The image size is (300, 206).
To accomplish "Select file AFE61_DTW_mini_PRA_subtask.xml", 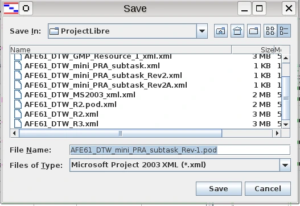I will [x=92, y=66].
